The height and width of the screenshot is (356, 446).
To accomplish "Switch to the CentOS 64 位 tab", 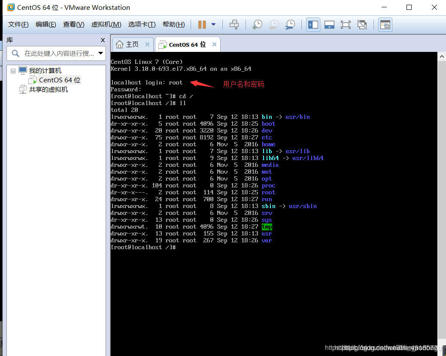I will click(x=187, y=45).
